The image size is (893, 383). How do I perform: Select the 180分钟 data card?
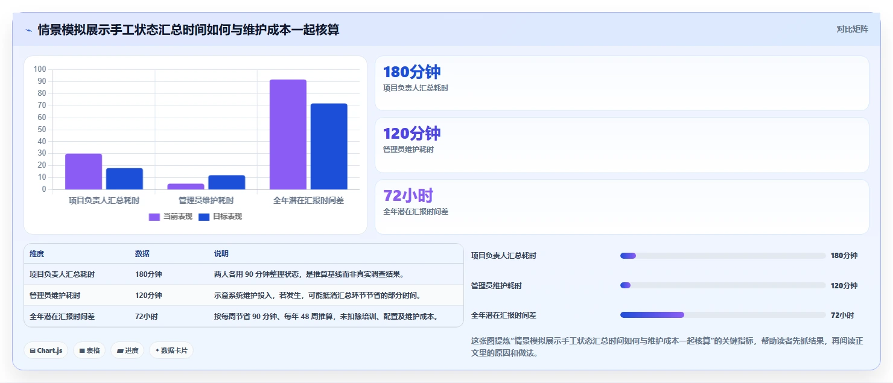point(622,83)
